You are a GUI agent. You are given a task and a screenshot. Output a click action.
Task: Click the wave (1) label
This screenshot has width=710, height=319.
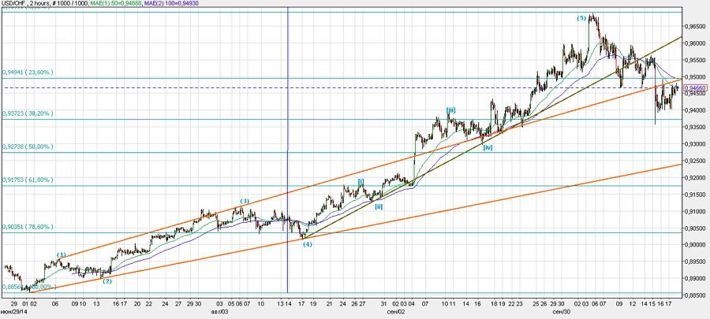(x=61, y=254)
